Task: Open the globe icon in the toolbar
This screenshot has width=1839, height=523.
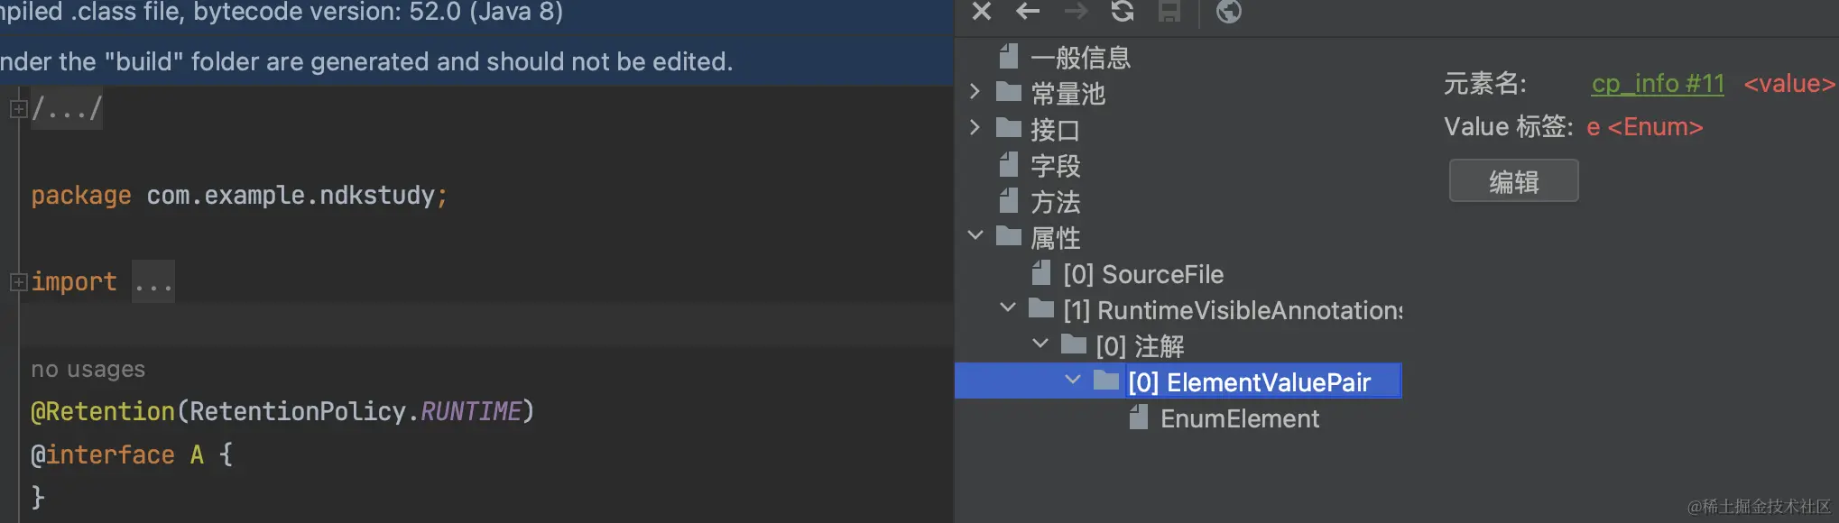Action: (1227, 13)
